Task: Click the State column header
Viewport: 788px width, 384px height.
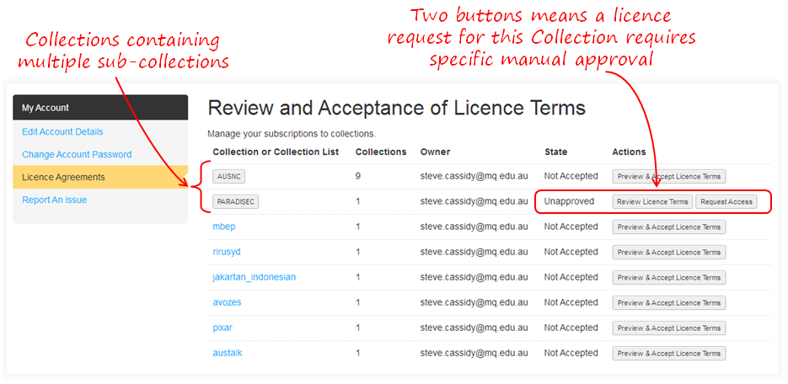Action: (x=556, y=152)
